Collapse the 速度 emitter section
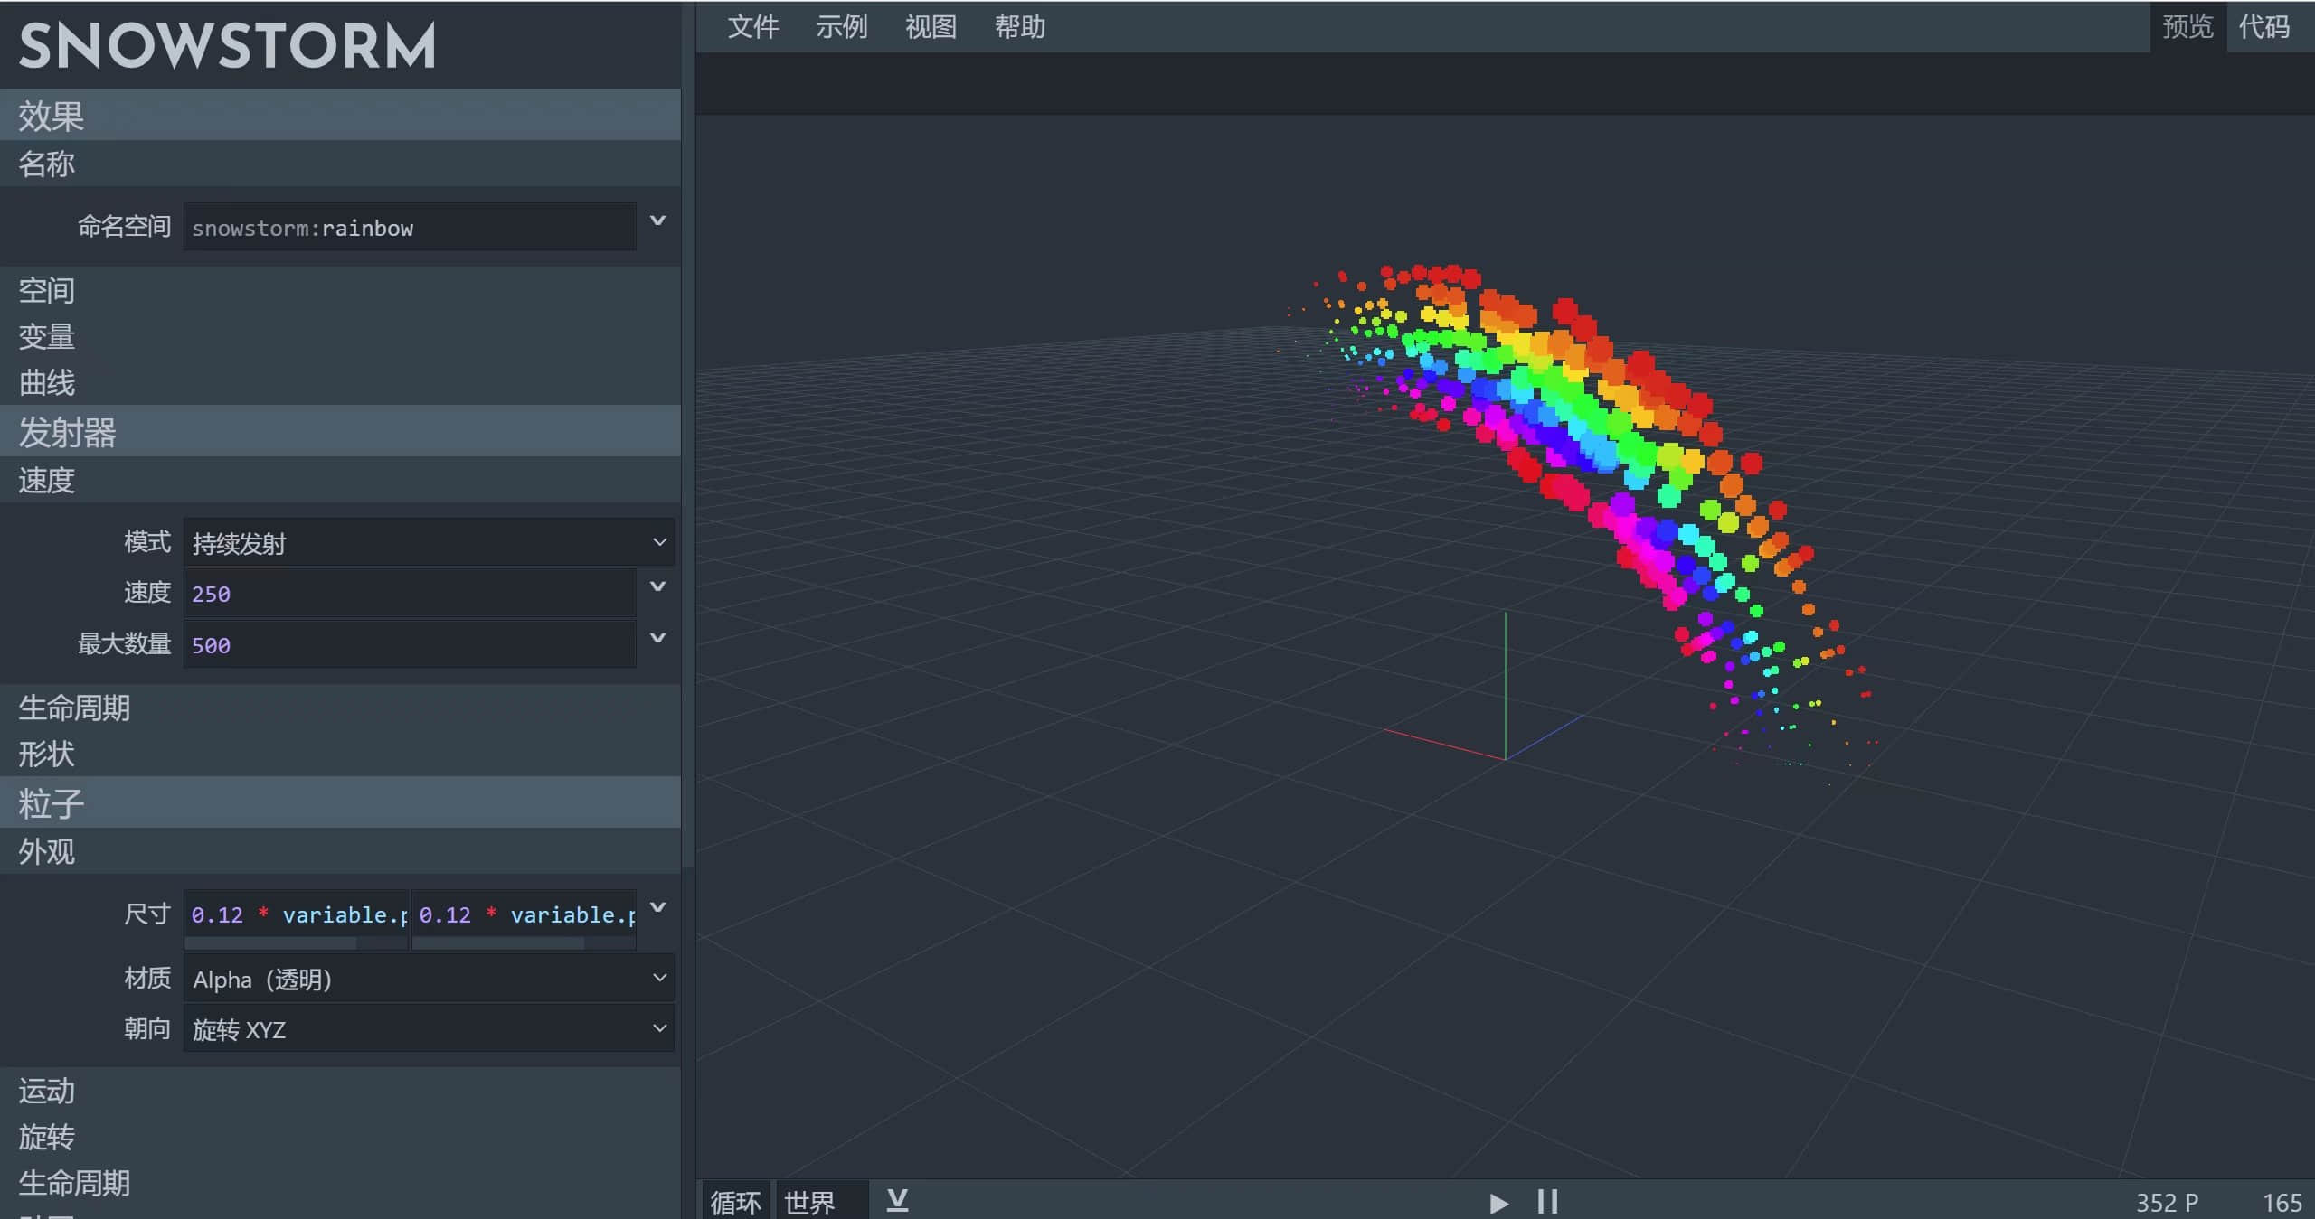 tap(340, 481)
